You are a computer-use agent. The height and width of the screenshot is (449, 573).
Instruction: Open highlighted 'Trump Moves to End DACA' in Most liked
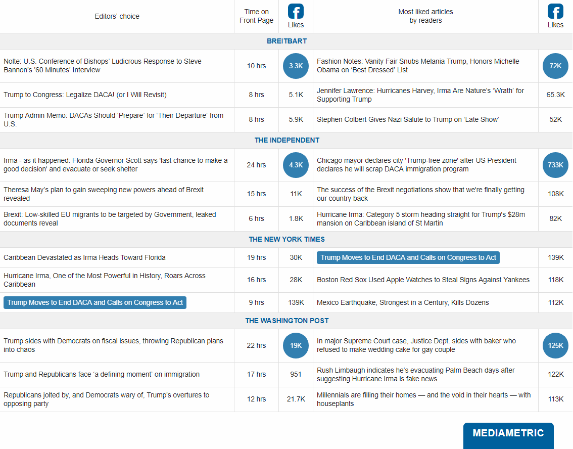[408, 257]
